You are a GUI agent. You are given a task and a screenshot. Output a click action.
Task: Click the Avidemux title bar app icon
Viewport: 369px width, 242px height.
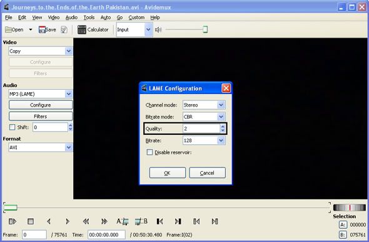pyautogui.click(x=6, y=8)
